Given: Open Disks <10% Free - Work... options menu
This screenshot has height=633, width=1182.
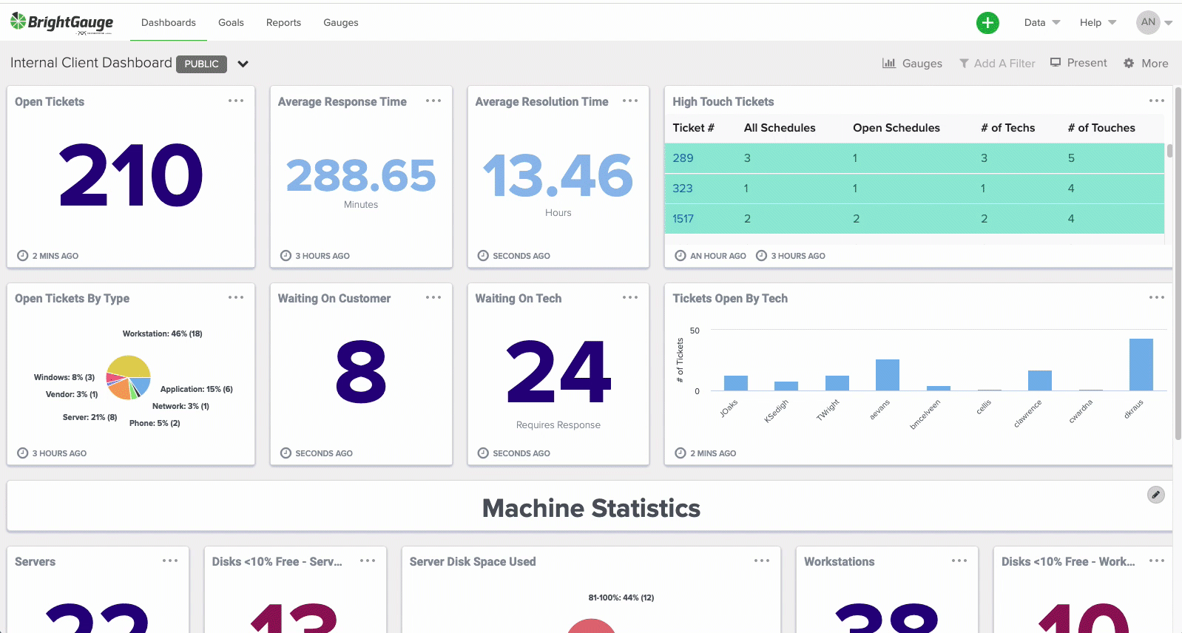Looking at the screenshot, I should (1157, 561).
